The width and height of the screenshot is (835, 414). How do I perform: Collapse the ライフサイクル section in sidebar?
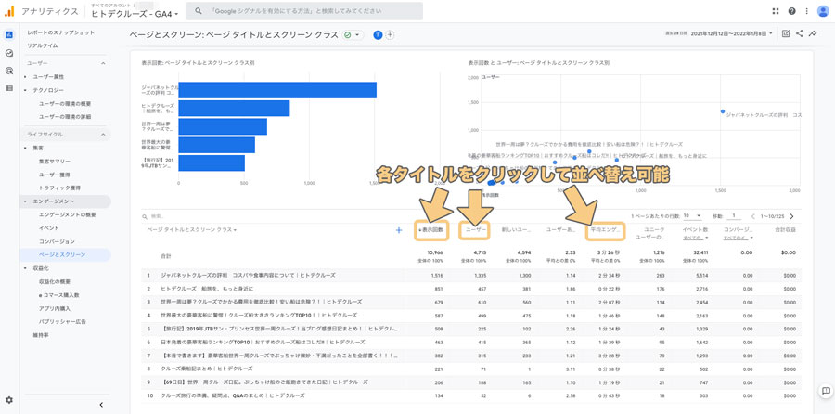103,135
